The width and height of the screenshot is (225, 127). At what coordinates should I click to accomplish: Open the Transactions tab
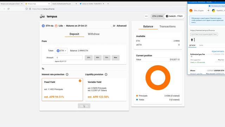coord(167,26)
